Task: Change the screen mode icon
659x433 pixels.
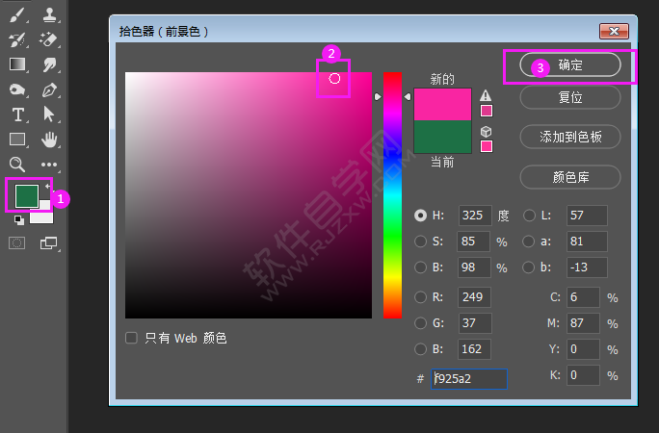Action: 49,242
